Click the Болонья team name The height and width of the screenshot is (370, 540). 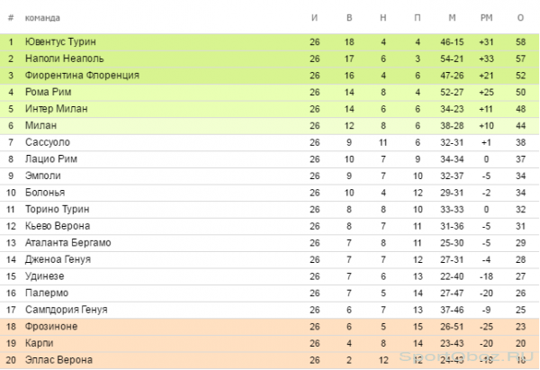pos(45,193)
